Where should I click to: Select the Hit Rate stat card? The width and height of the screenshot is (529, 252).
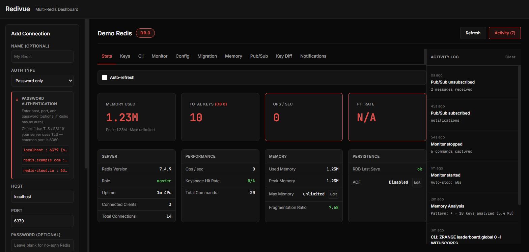387,117
